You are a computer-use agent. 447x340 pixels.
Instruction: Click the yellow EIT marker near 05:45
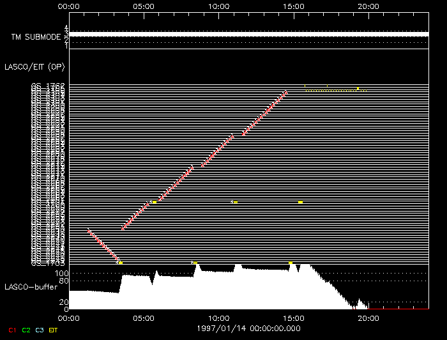[x=155, y=202]
